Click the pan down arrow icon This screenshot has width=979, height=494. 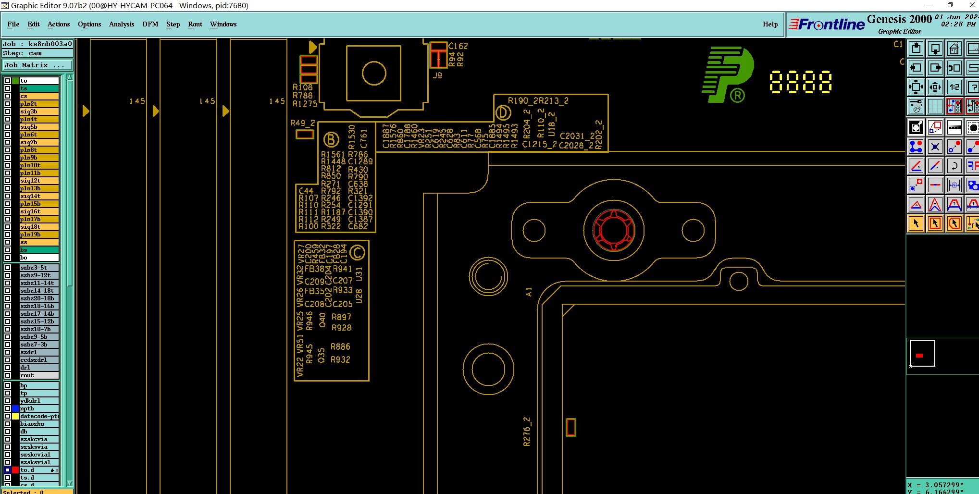[935, 49]
